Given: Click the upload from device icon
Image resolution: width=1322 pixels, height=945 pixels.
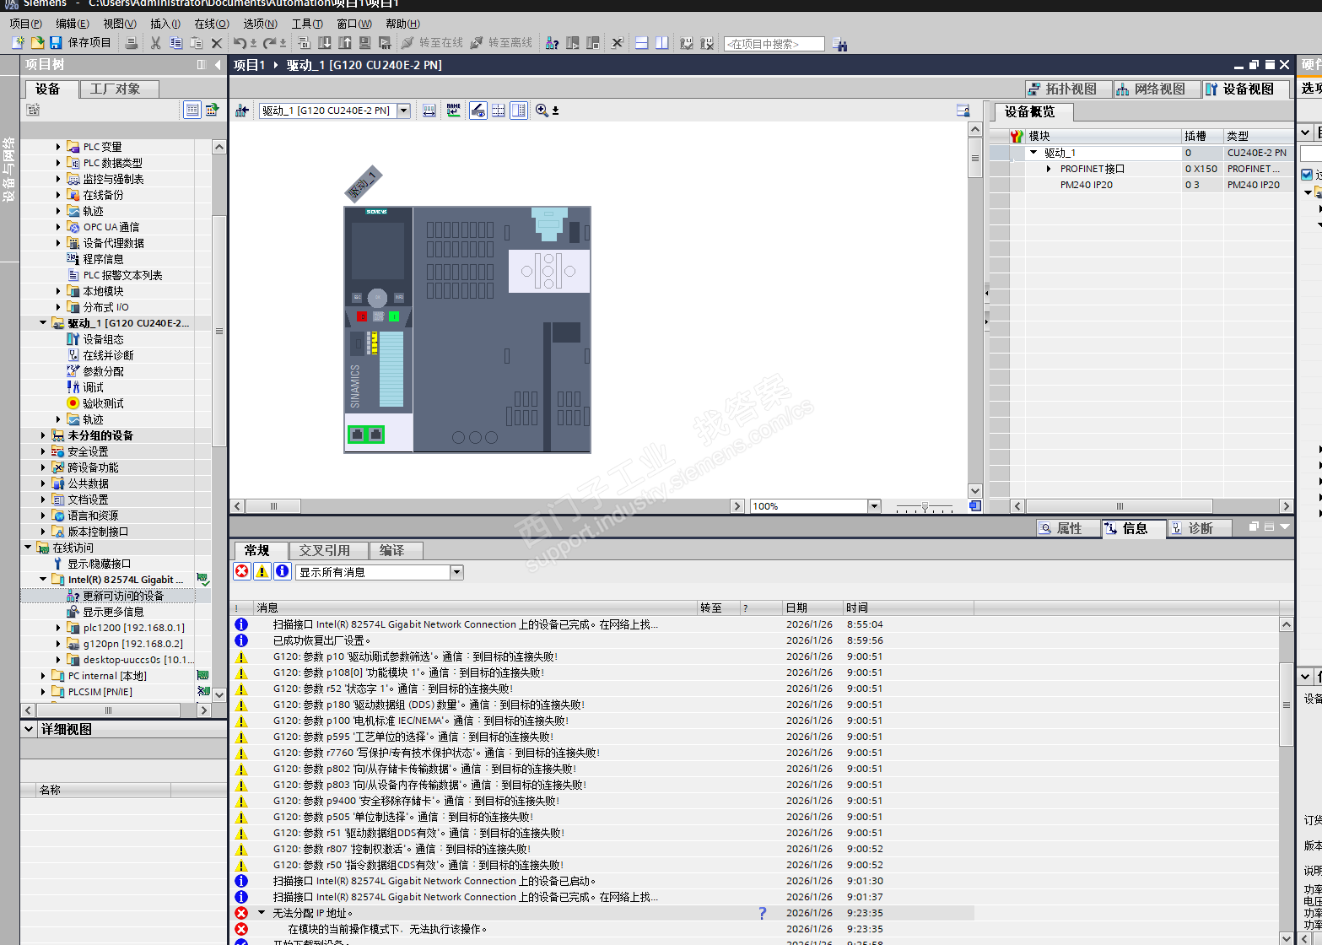Looking at the screenshot, I should pos(345,43).
